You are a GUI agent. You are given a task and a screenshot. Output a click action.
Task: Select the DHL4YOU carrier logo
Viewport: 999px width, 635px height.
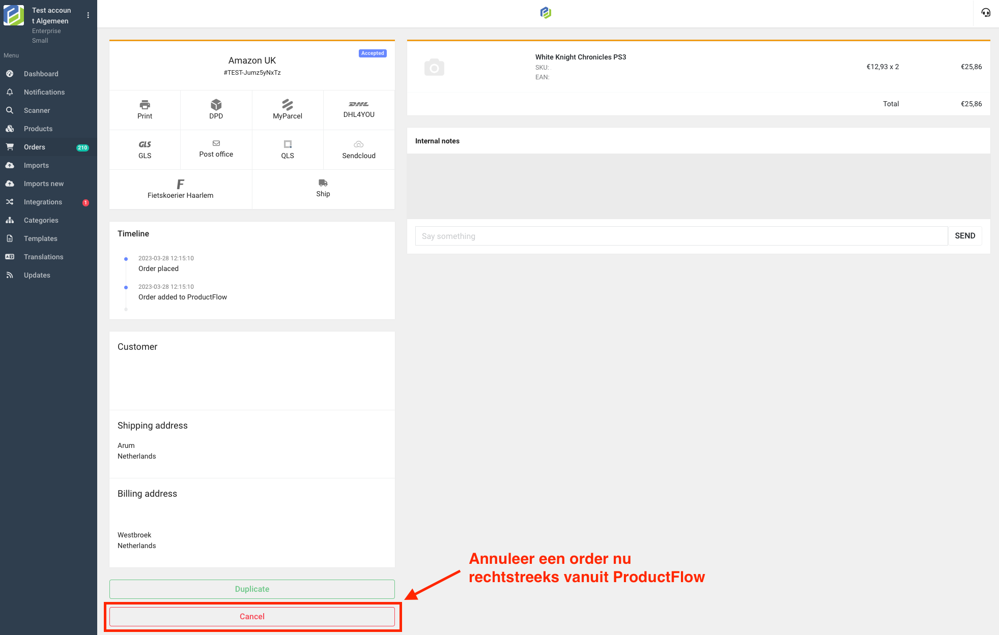[359, 104]
